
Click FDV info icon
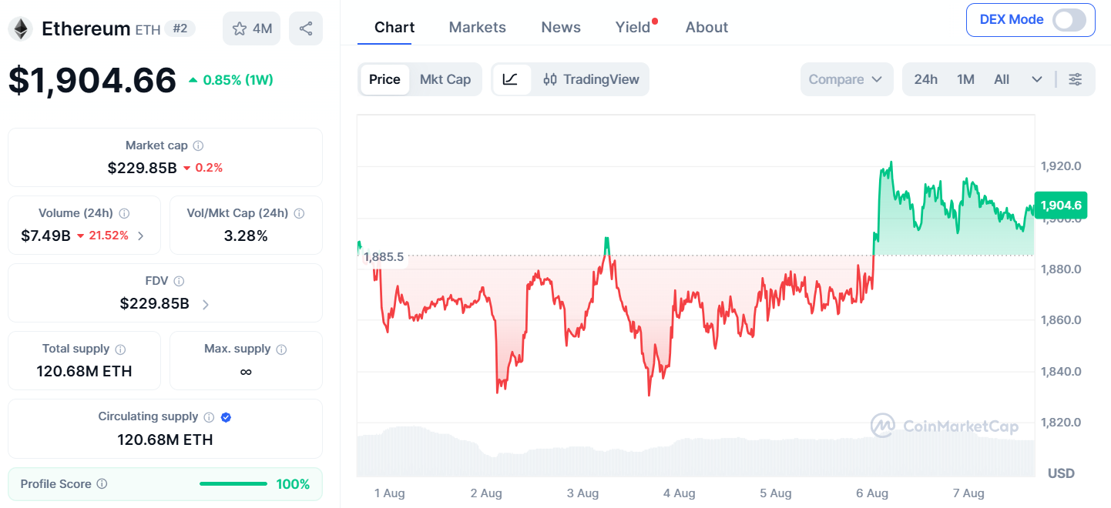(179, 281)
